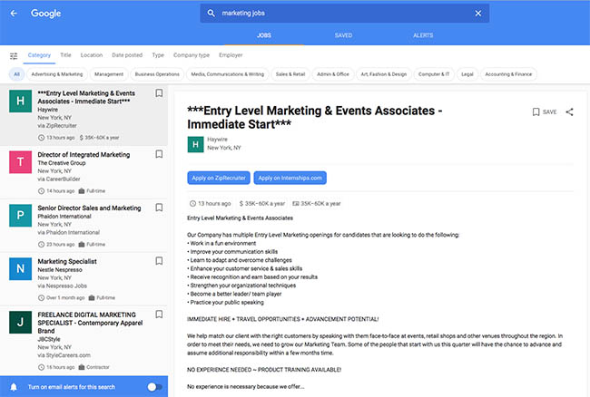
Task: Select the Title filter tab
Action: (65, 55)
